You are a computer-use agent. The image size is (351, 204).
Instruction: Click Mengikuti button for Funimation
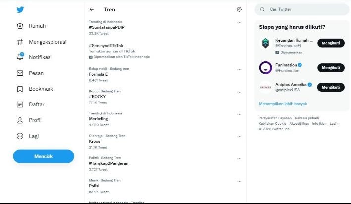pos(331,68)
